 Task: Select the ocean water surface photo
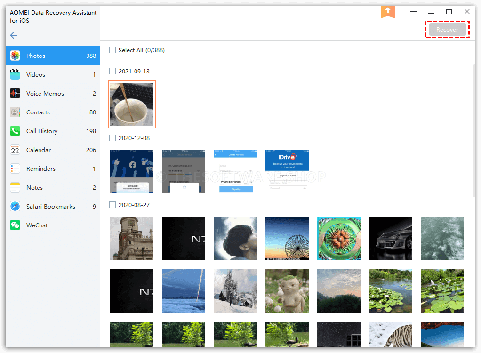[x=442, y=238]
